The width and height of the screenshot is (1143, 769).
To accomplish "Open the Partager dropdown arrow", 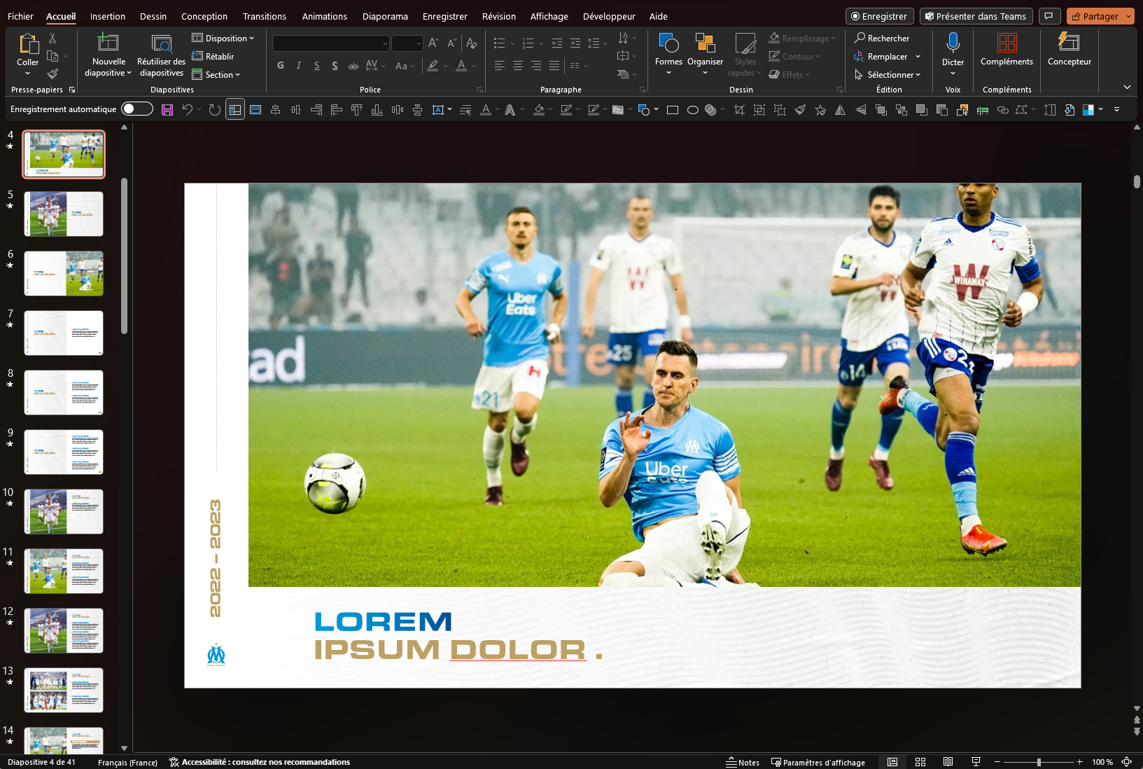I will coord(1128,16).
